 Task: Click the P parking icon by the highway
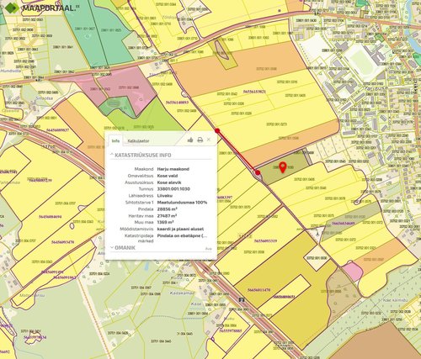tap(242, 299)
